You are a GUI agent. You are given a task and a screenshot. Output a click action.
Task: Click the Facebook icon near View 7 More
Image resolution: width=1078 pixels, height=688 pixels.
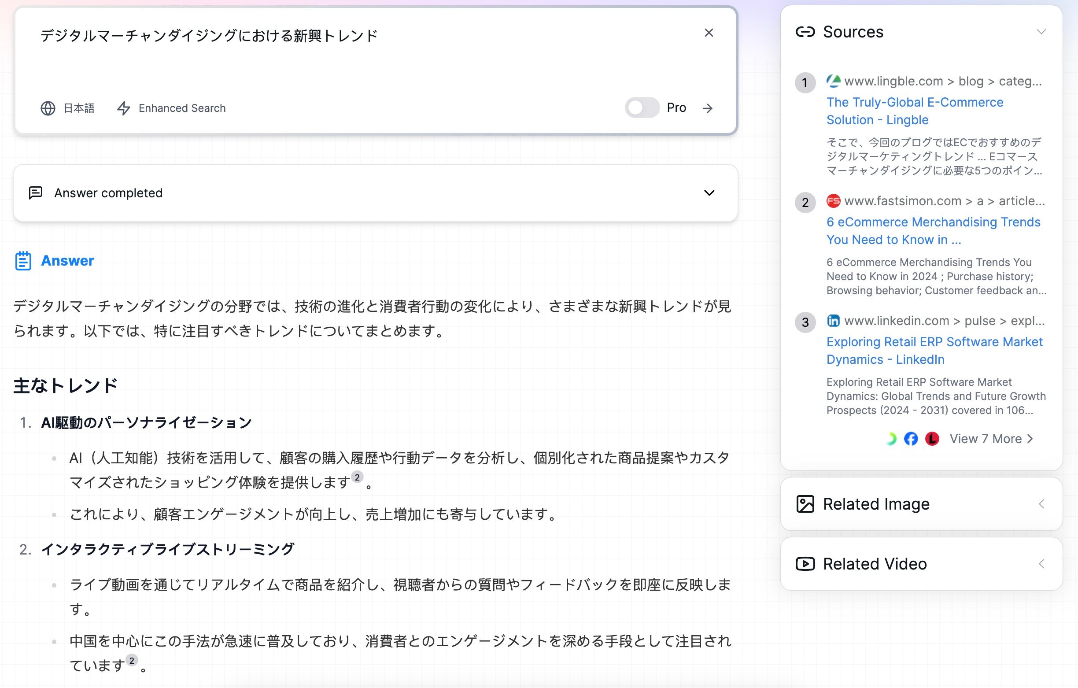[911, 439]
